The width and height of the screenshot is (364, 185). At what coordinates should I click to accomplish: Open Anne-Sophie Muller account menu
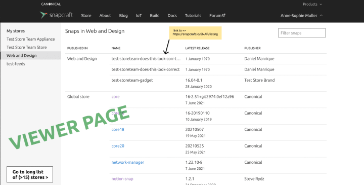301,16
